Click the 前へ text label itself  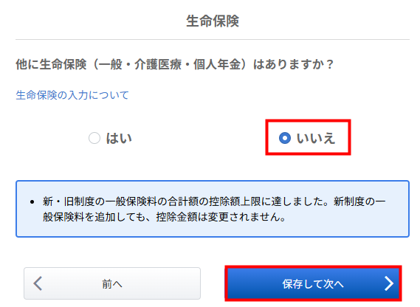pyautogui.click(x=112, y=284)
